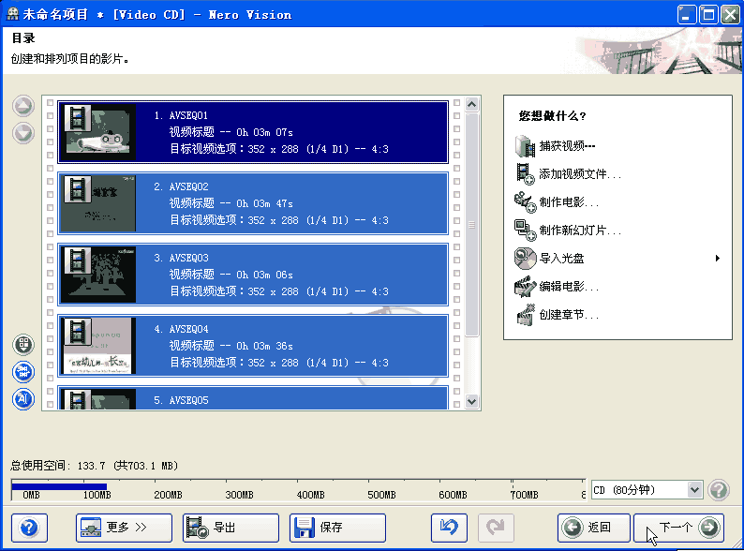Select the AVSEQ03 video thumbnail
The height and width of the screenshot is (551, 744).
[97, 274]
